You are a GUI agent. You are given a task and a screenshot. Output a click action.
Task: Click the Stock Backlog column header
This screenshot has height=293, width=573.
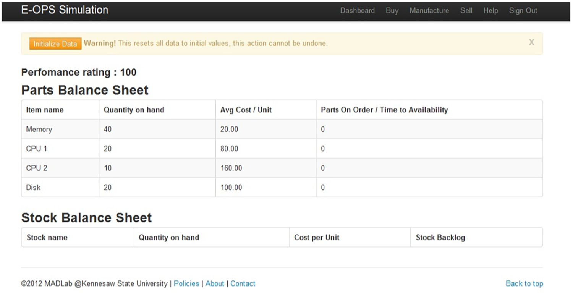(x=440, y=238)
